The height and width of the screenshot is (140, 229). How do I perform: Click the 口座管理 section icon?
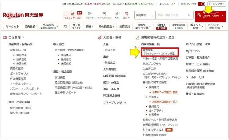click(5, 38)
